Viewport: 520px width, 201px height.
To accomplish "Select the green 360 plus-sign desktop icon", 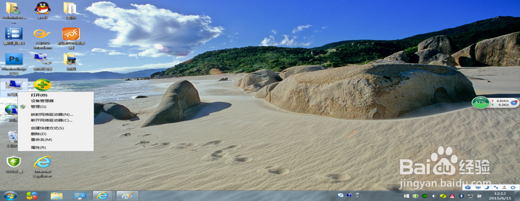I will [43, 85].
